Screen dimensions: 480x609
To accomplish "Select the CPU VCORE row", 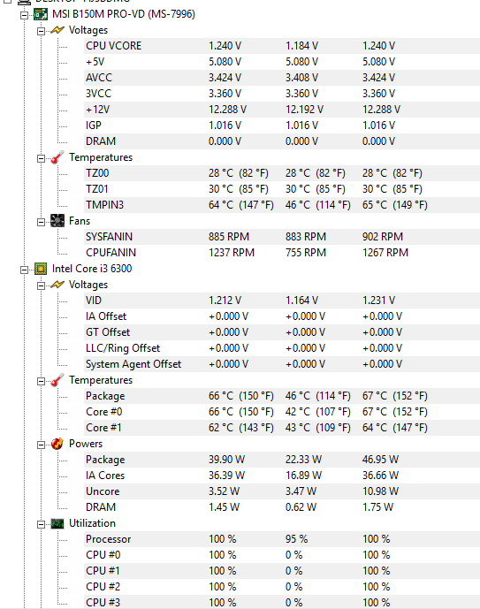I will [x=282, y=46].
